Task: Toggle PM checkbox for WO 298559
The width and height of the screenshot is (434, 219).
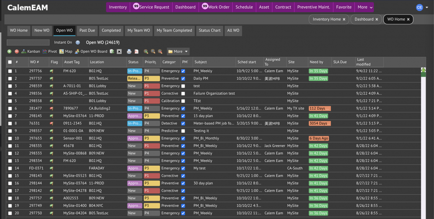Action: 183,86
